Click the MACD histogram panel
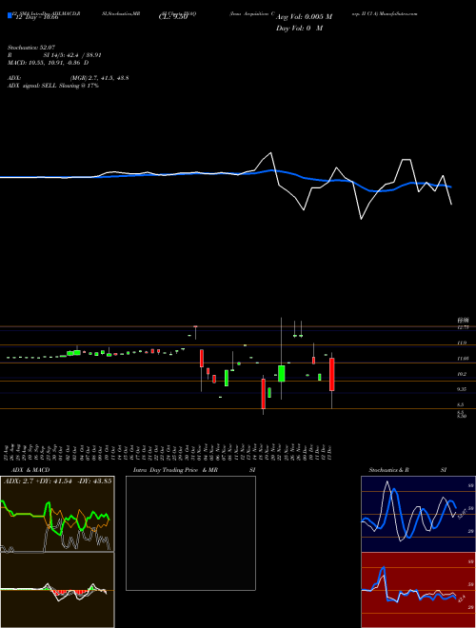Screen dimensions: 476x628 click(57, 590)
